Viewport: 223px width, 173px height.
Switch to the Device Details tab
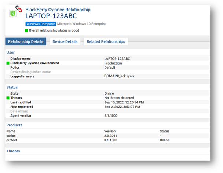pyautogui.click(x=65, y=41)
